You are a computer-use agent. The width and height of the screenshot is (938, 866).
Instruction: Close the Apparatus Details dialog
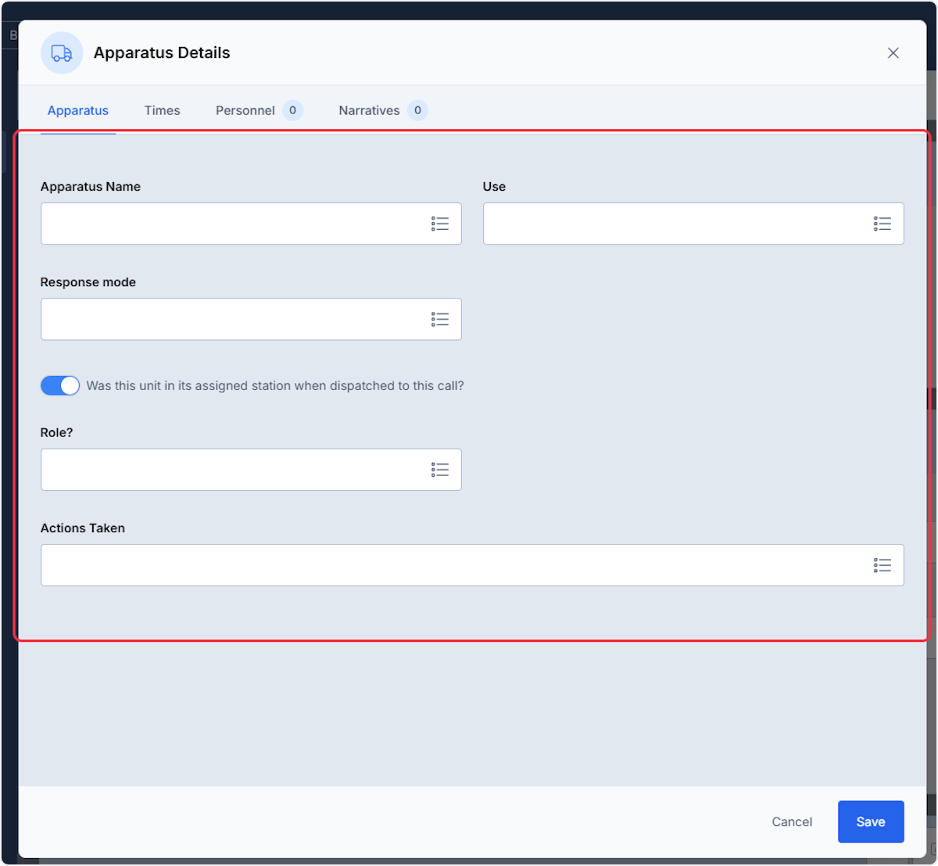coord(893,53)
